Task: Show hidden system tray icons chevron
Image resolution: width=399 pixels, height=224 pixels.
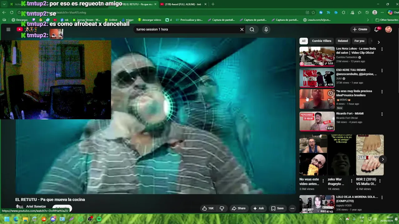Action: [x=340, y=219]
